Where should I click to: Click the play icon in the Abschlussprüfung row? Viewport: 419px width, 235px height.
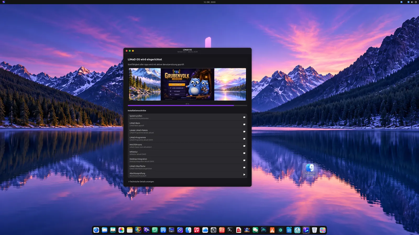[244, 175]
